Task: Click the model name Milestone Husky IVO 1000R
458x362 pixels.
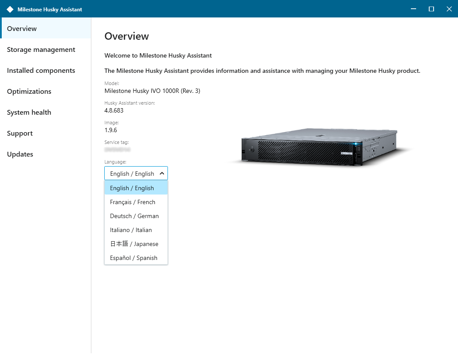Action: [152, 91]
